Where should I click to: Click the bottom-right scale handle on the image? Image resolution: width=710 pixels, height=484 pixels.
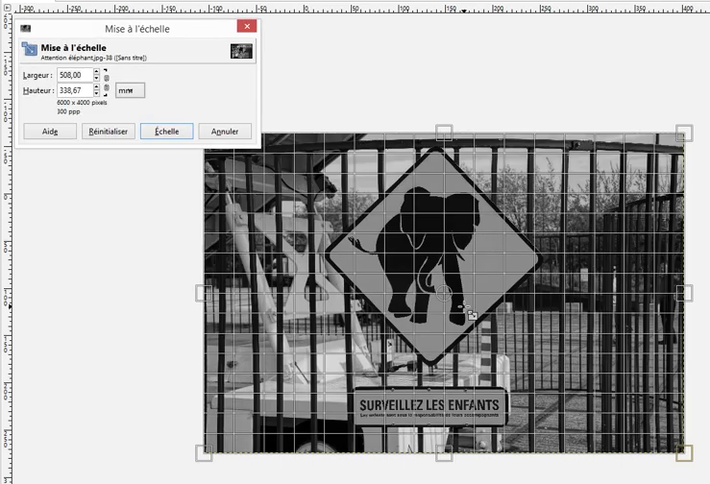pos(683,452)
